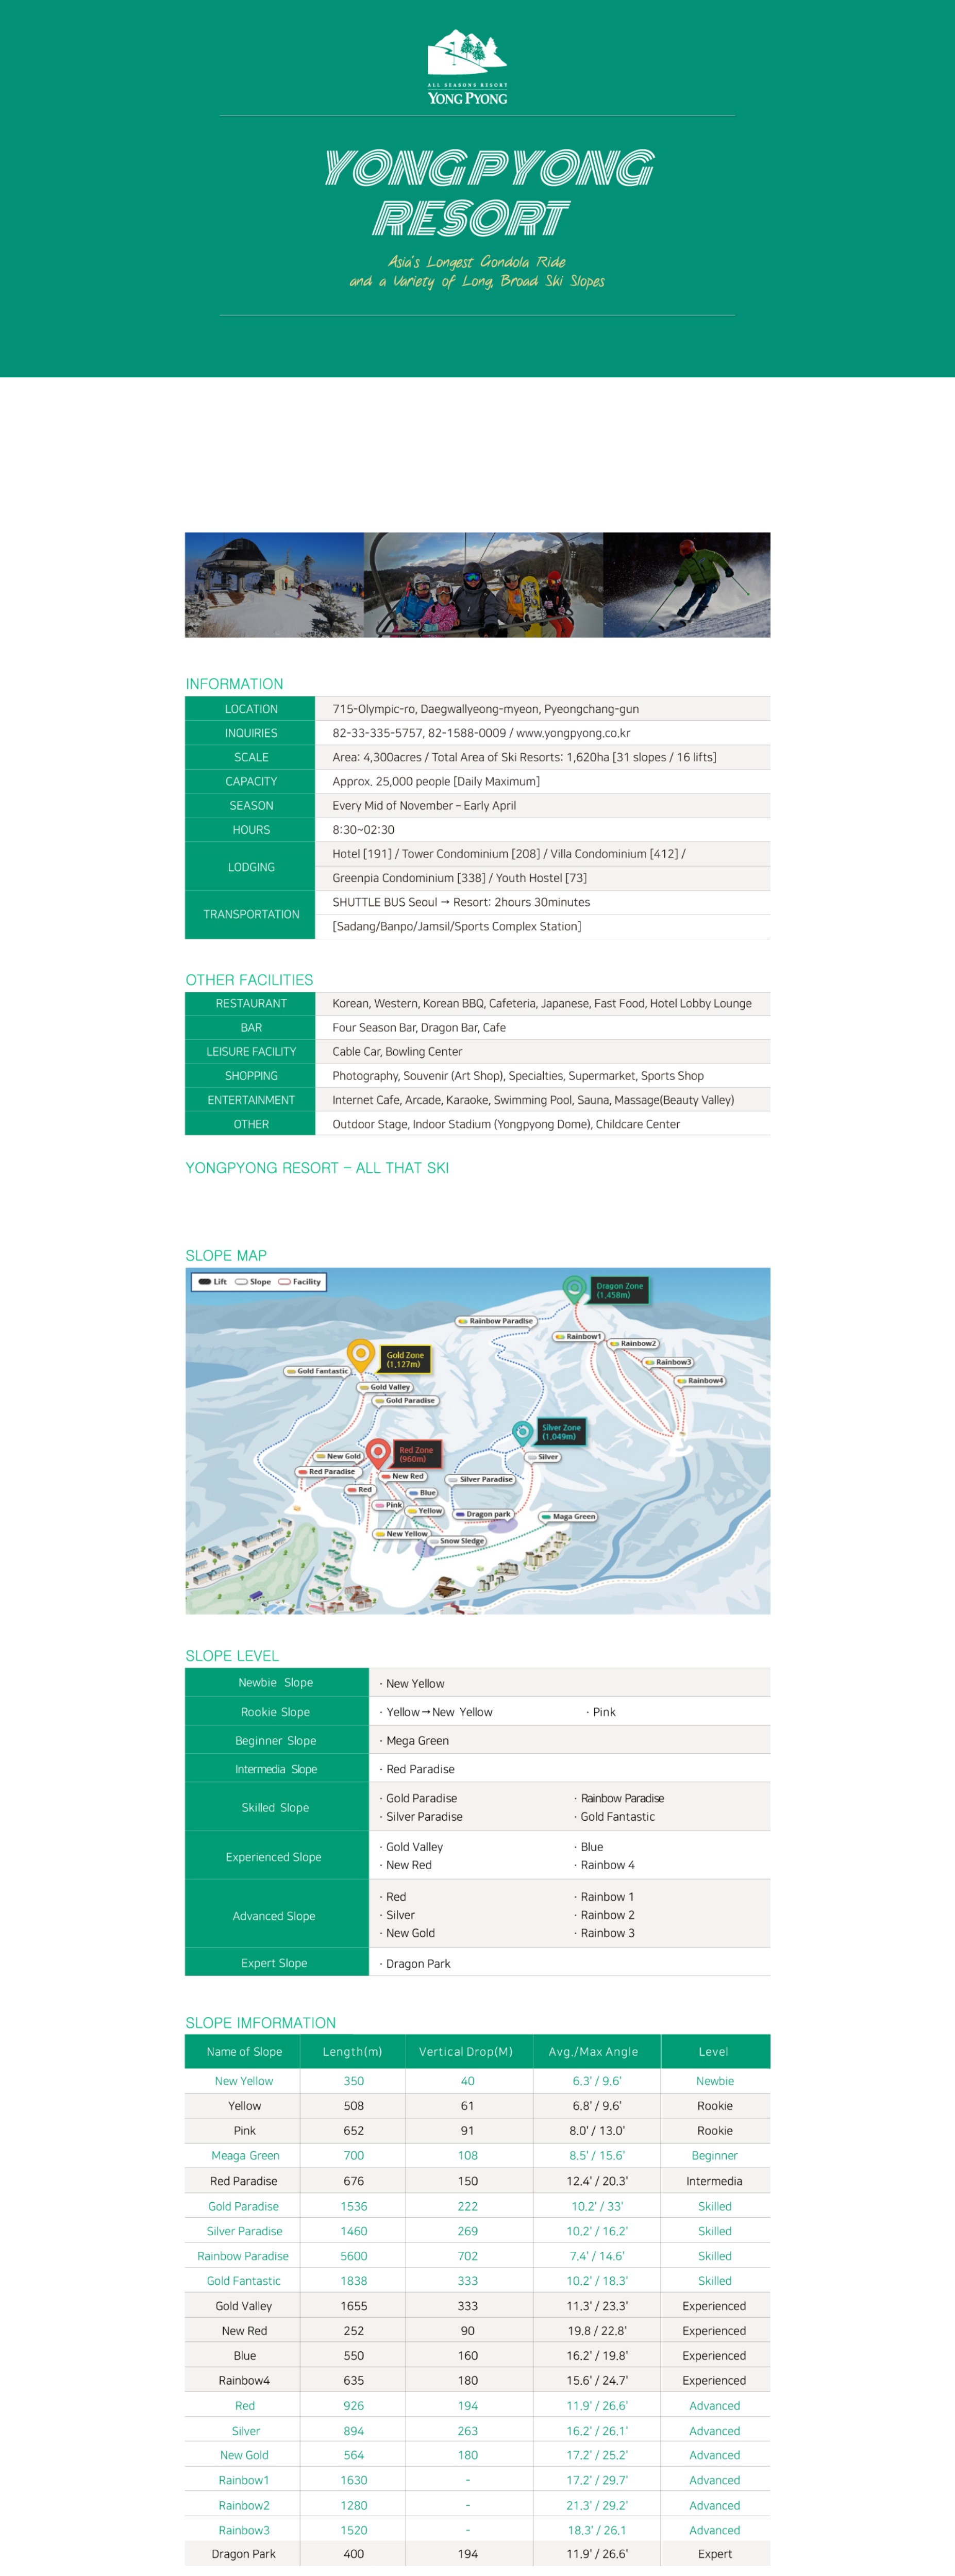Click the TRANSPORTATION row header cell
This screenshot has height=2576, width=955.
[x=250, y=914]
